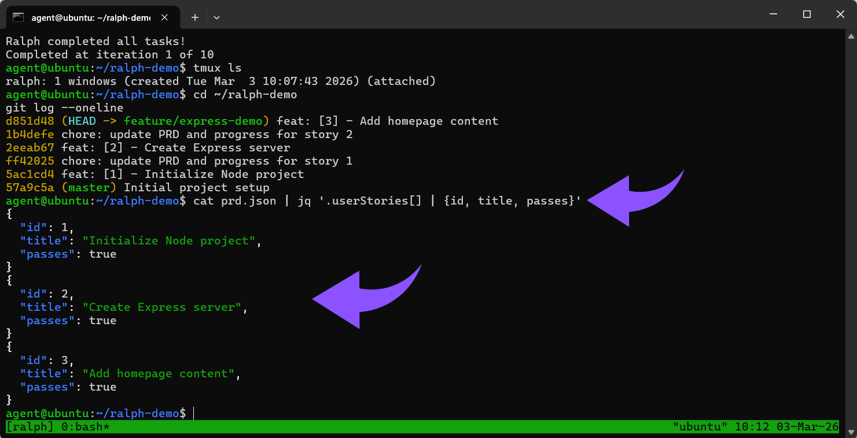Close the agent@ubuntu tab
The image size is (857, 438).
point(164,17)
